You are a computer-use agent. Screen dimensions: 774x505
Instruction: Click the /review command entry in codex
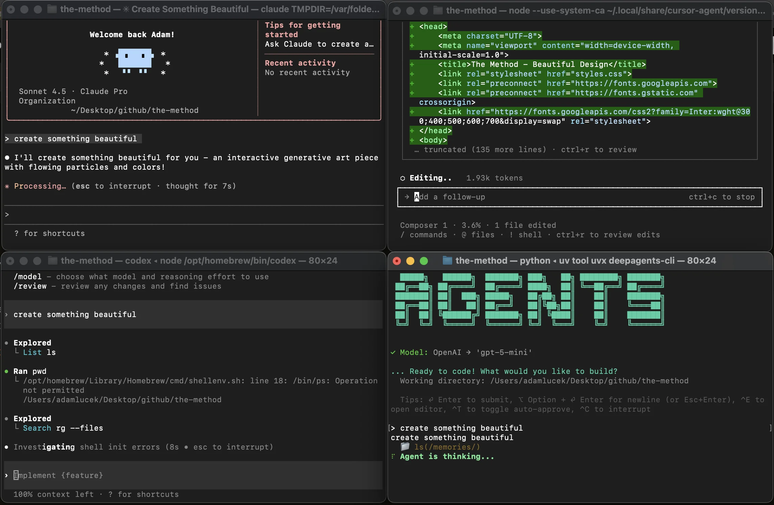30,286
